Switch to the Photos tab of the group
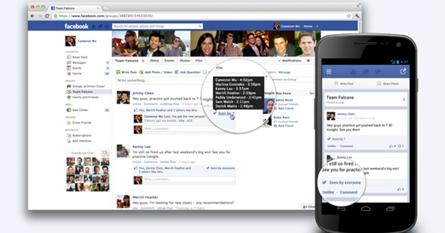Image resolution: width=445 pixels, height=233 pixels. [185, 61]
